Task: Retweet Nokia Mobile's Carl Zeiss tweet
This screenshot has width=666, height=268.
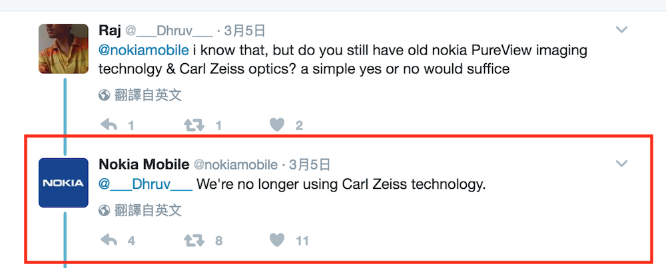Action: point(194,240)
